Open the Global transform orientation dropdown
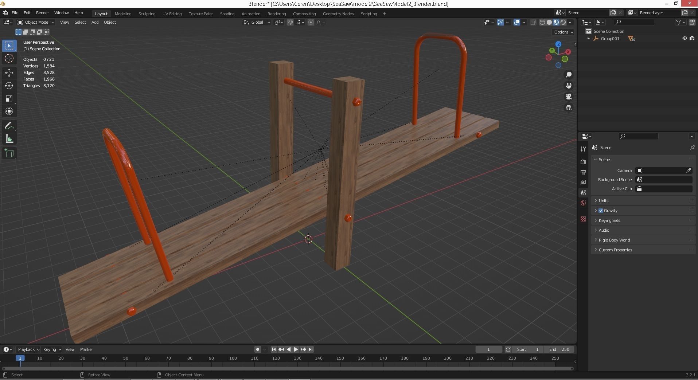This screenshot has height=380, width=698. click(257, 22)
